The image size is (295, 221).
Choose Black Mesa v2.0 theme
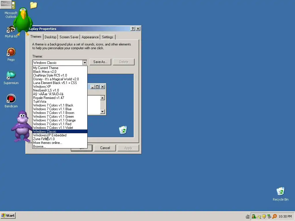pos(60,72)
